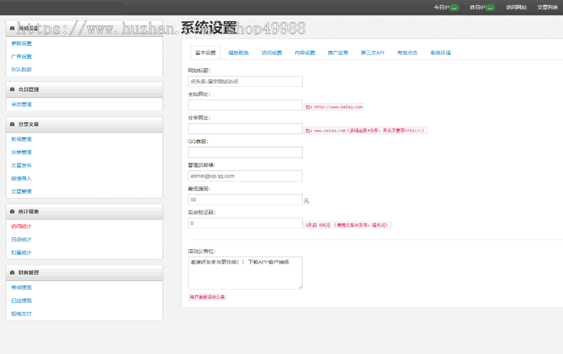Screen dimensions: 563x354
Task: Click the 1开启 0关闭 hint text
Action: click(x=348, y=225)
